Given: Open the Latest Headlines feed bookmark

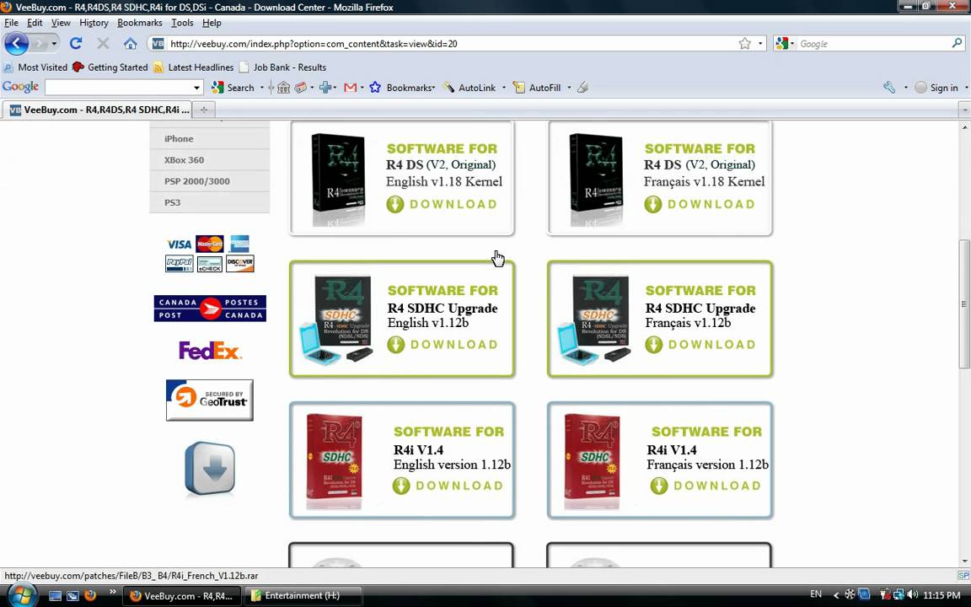Looking at the screenshot, I should pos(193,67).
